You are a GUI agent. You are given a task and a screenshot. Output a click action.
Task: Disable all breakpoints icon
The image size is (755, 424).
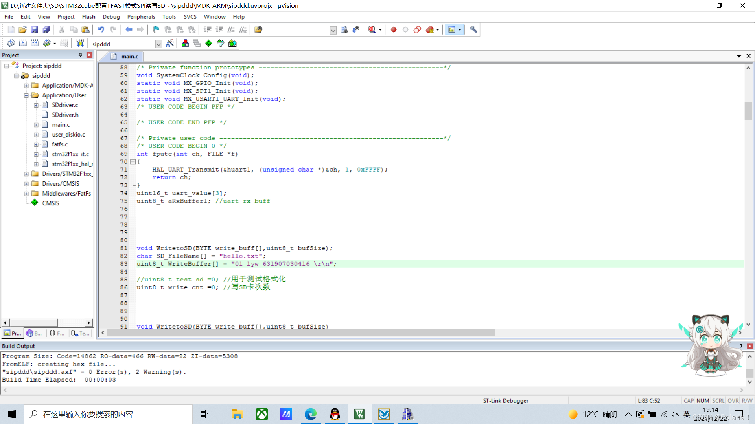(x=417, y=29)
